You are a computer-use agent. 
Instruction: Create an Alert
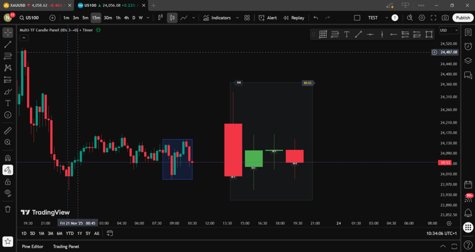(x=268, y=18)
